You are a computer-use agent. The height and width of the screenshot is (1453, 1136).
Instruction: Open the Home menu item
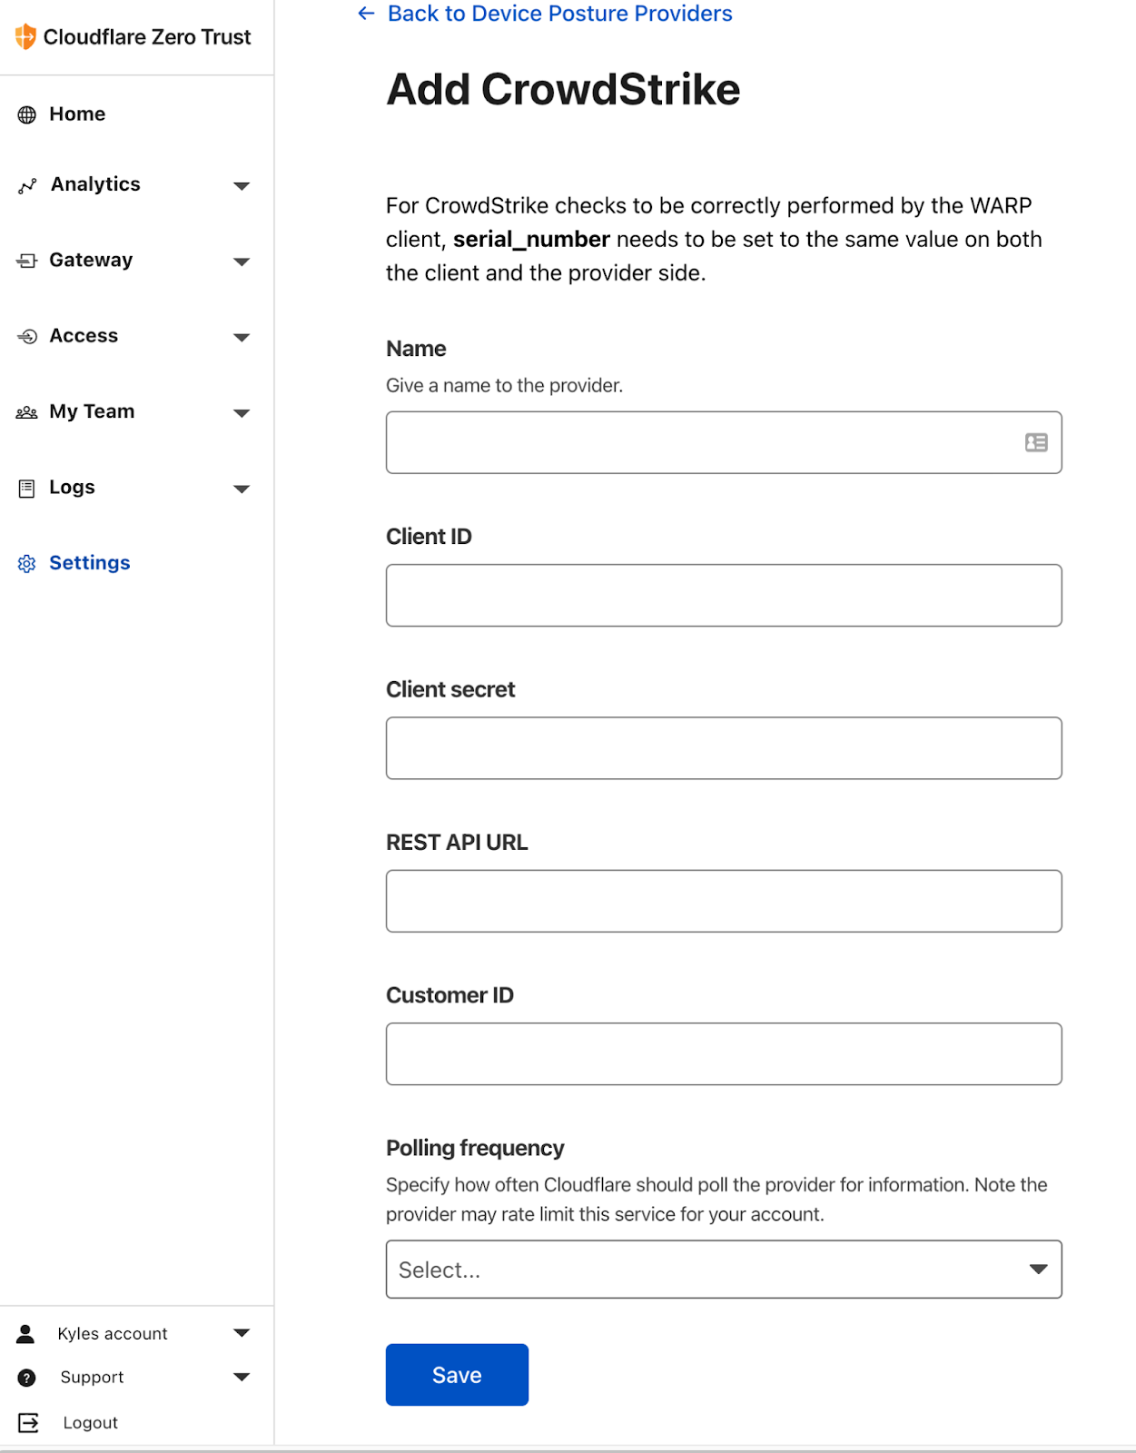point(77,114)
